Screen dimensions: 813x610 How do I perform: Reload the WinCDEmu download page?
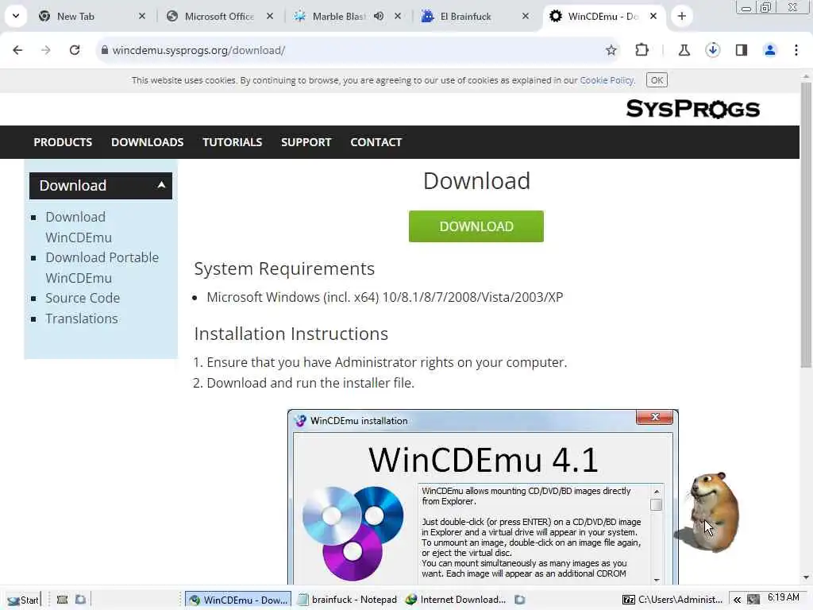point(75,50)
